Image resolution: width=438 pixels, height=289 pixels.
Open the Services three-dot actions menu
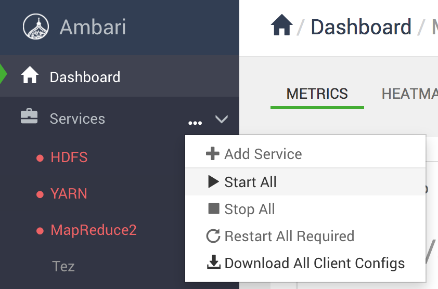tap(195, 123)
